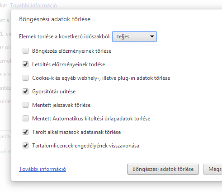Open További információ link in background page

(33, 5)
